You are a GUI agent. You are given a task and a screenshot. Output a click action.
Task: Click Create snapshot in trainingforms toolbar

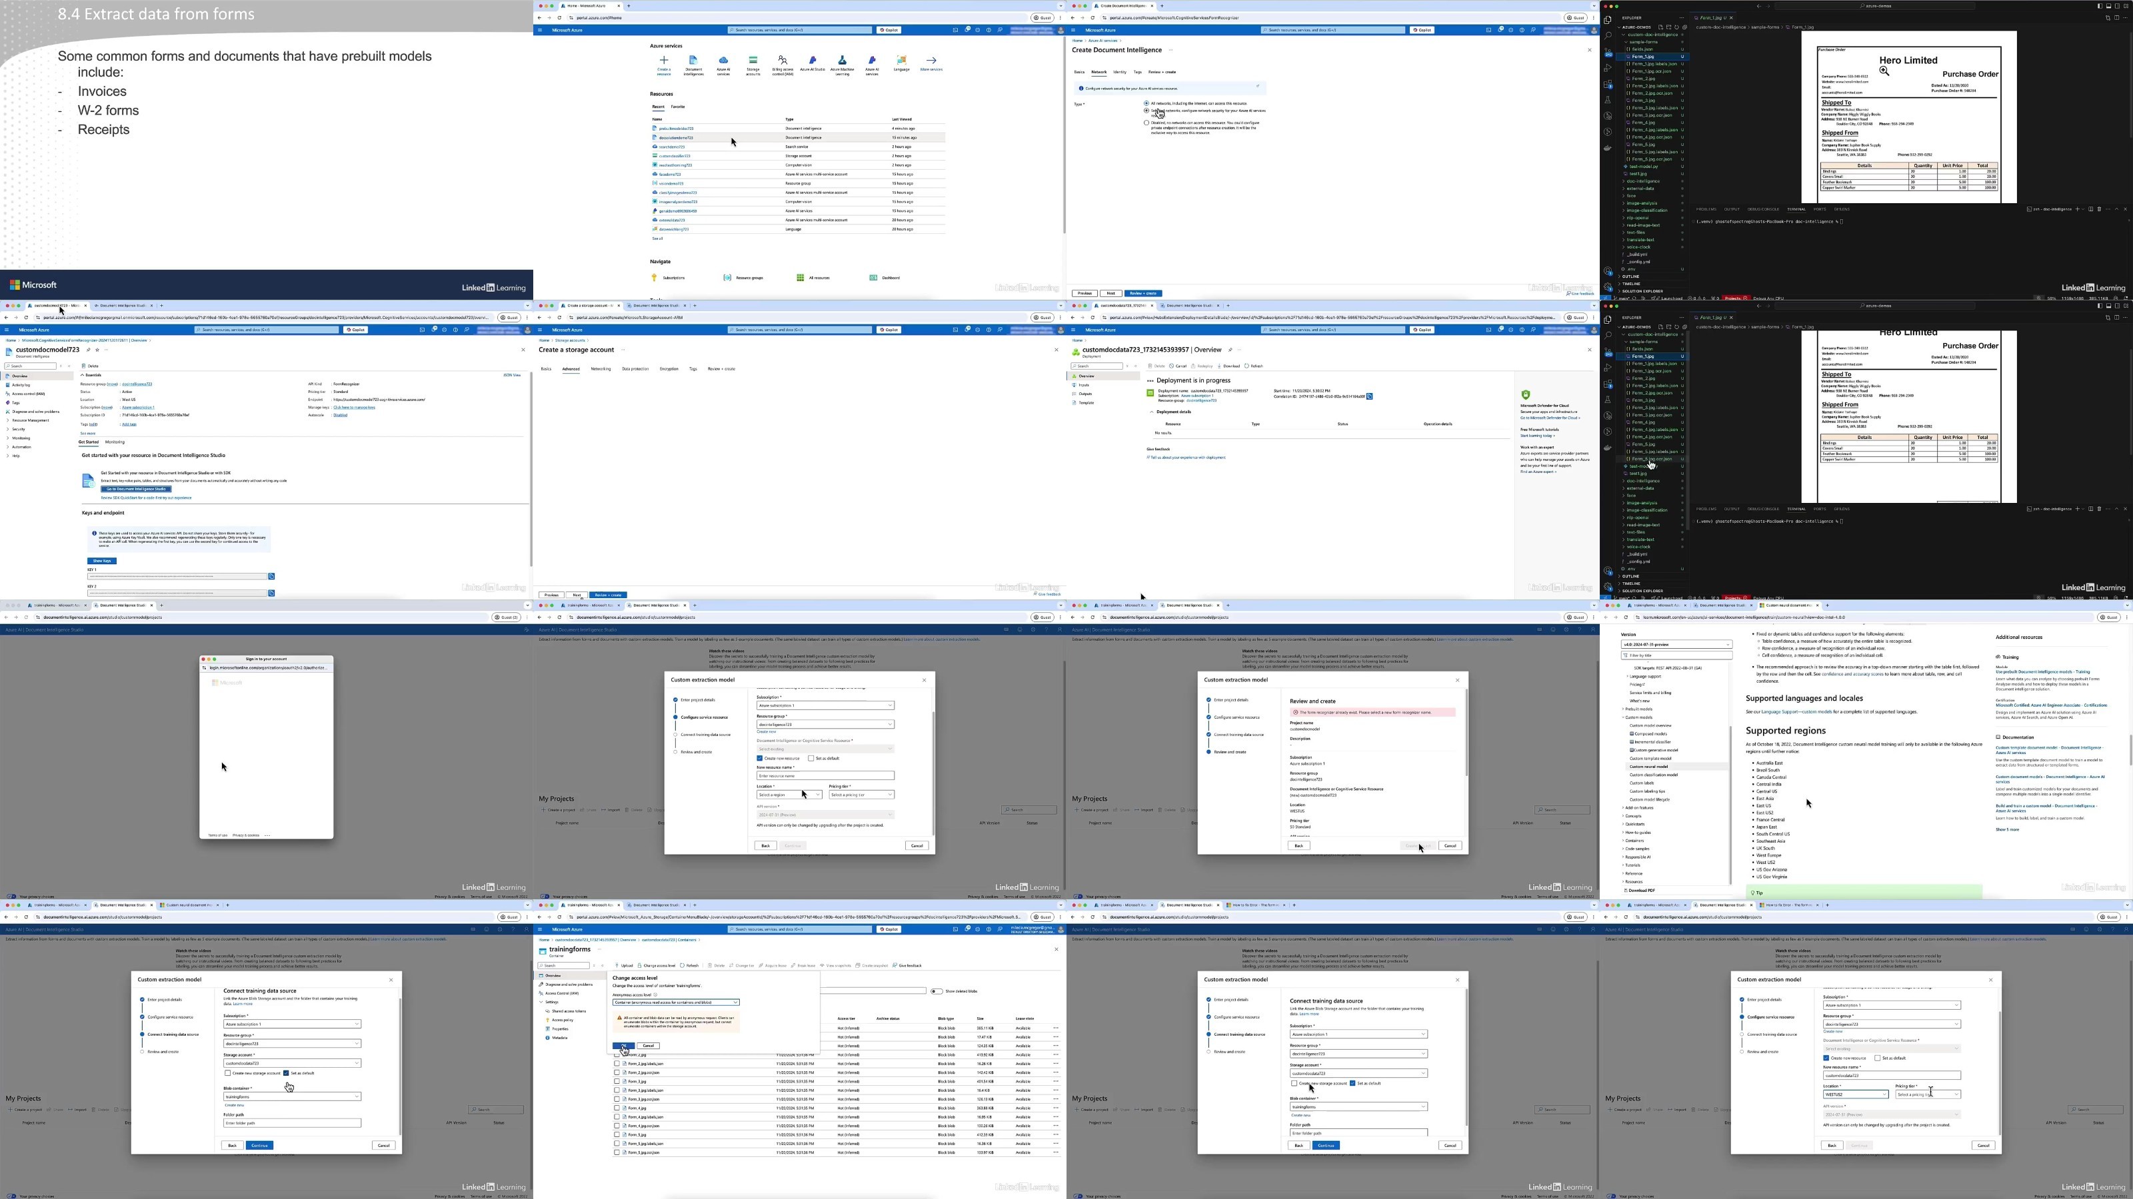click(872, 965)
